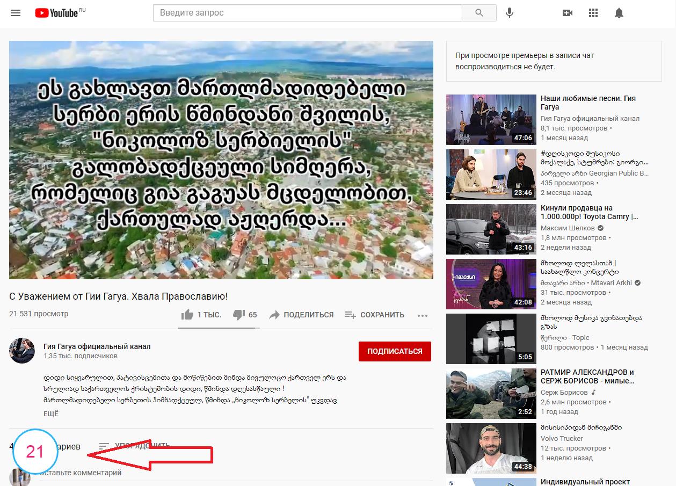Save video with СОХРАНИТЬ button
676x486 pixels.
click(x=374, y=315)
